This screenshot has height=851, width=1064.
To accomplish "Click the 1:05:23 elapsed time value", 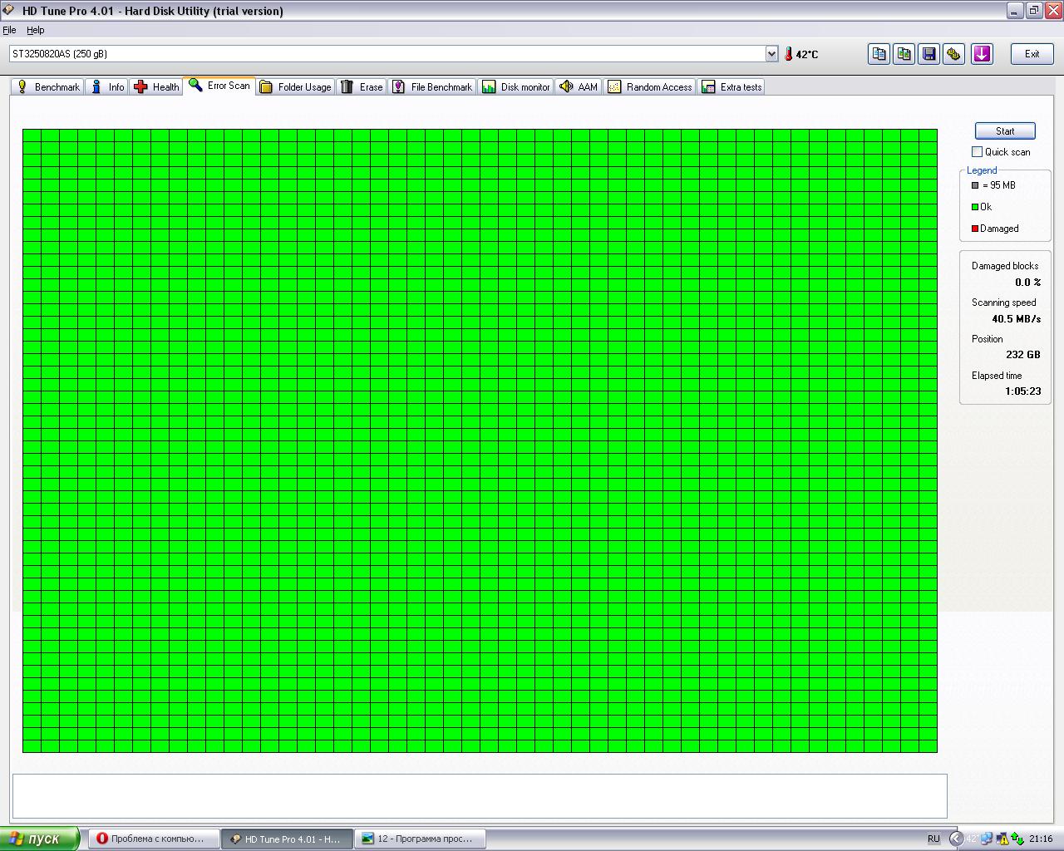I will tap(1022, 391).
